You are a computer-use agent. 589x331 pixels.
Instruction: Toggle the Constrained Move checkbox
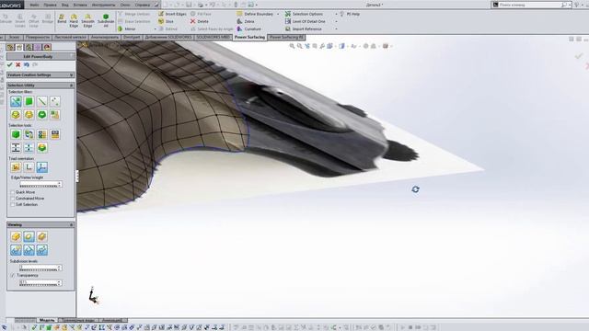pos(12,199)
